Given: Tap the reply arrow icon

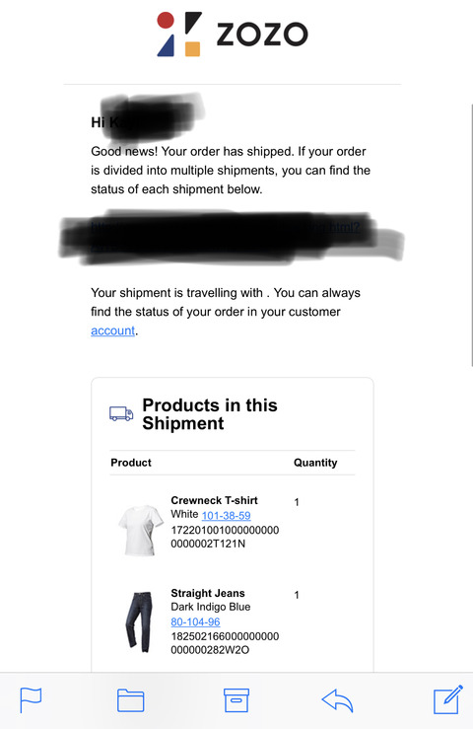Looking at the screenshot, I should (x=337, y=700).
